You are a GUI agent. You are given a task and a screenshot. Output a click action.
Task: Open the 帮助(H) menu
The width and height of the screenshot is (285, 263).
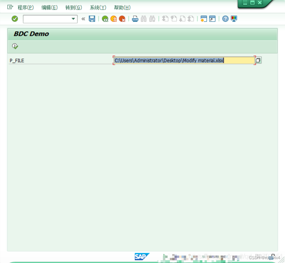click(x=122, y=8)
